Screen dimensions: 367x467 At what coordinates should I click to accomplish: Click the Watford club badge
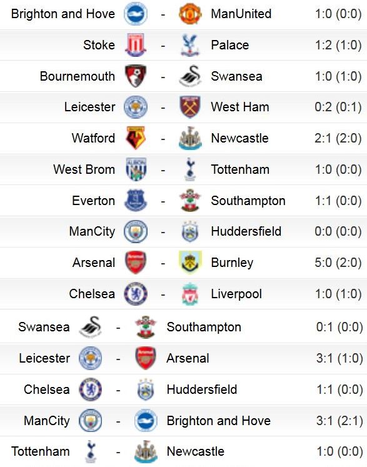click(x=136, y=138)
